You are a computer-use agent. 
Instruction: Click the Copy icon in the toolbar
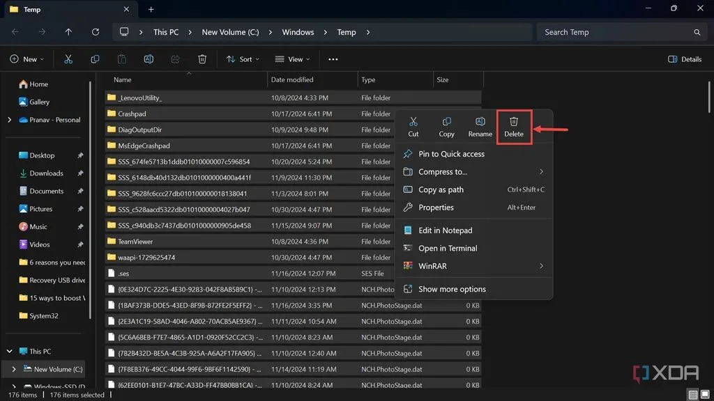95,59
